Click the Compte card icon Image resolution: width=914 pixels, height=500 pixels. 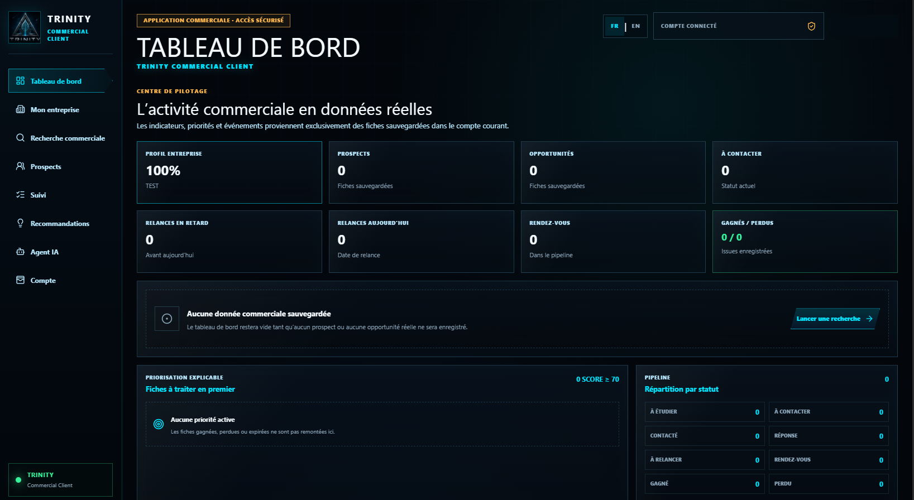click(x=21, y=280)
